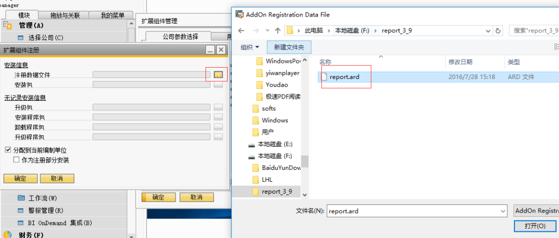
Task: Select the 极速PDF阅读 folder
Action: (x=279, y=97)
